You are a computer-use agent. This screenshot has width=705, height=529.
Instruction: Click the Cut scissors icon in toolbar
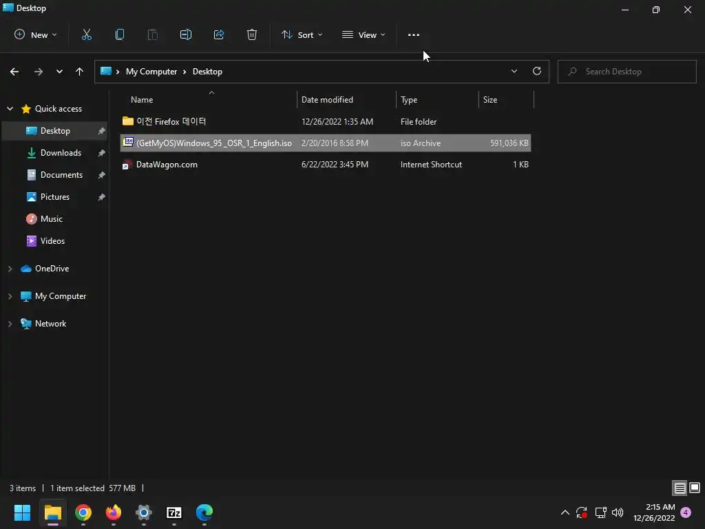[x=86, y=34]
